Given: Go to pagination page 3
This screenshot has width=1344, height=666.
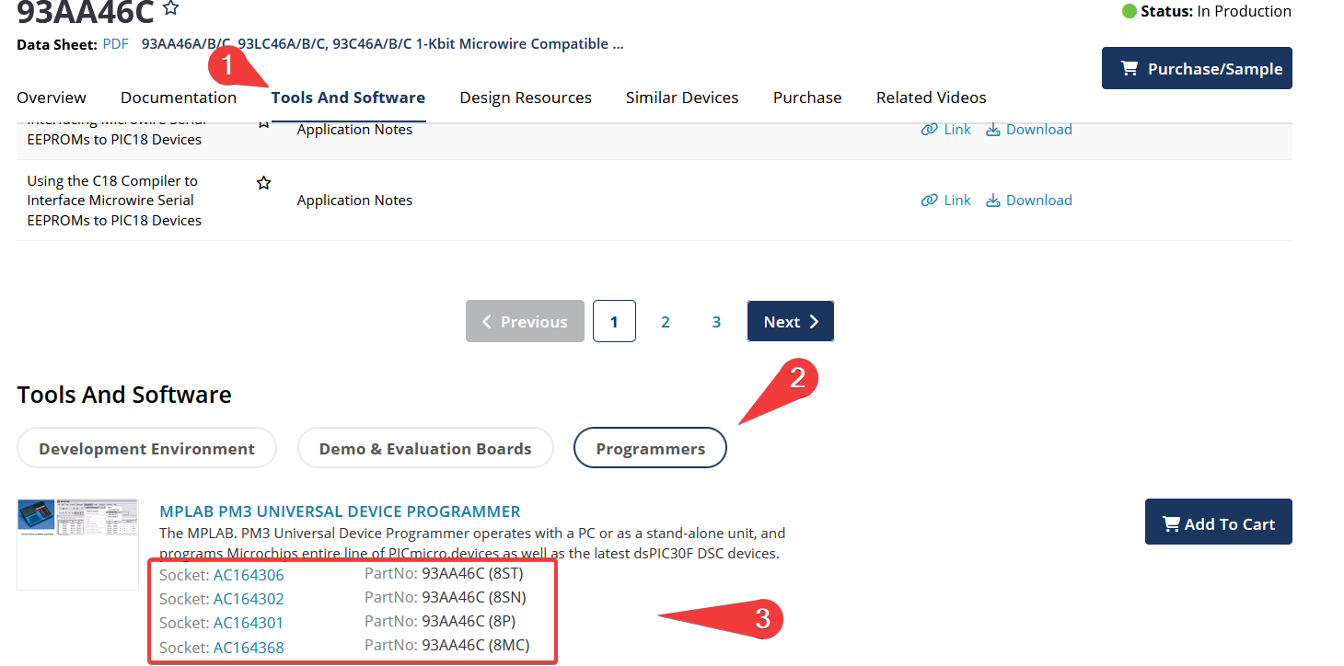Looking at the screenshot, I should (716, 322).
